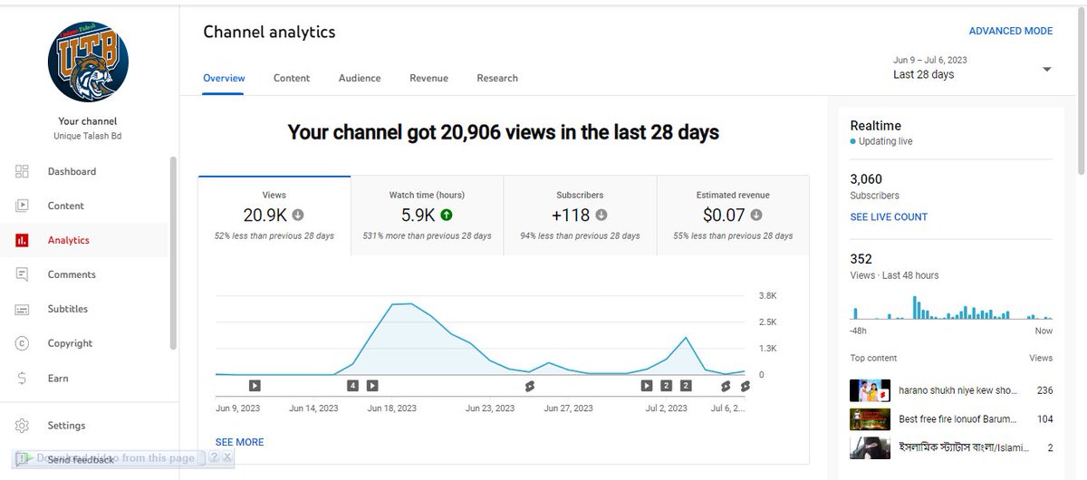The image size is (1087, 480).
Task: Click the down-arrow trend icon beside +118 subscribers
Action: pos(601,216)
